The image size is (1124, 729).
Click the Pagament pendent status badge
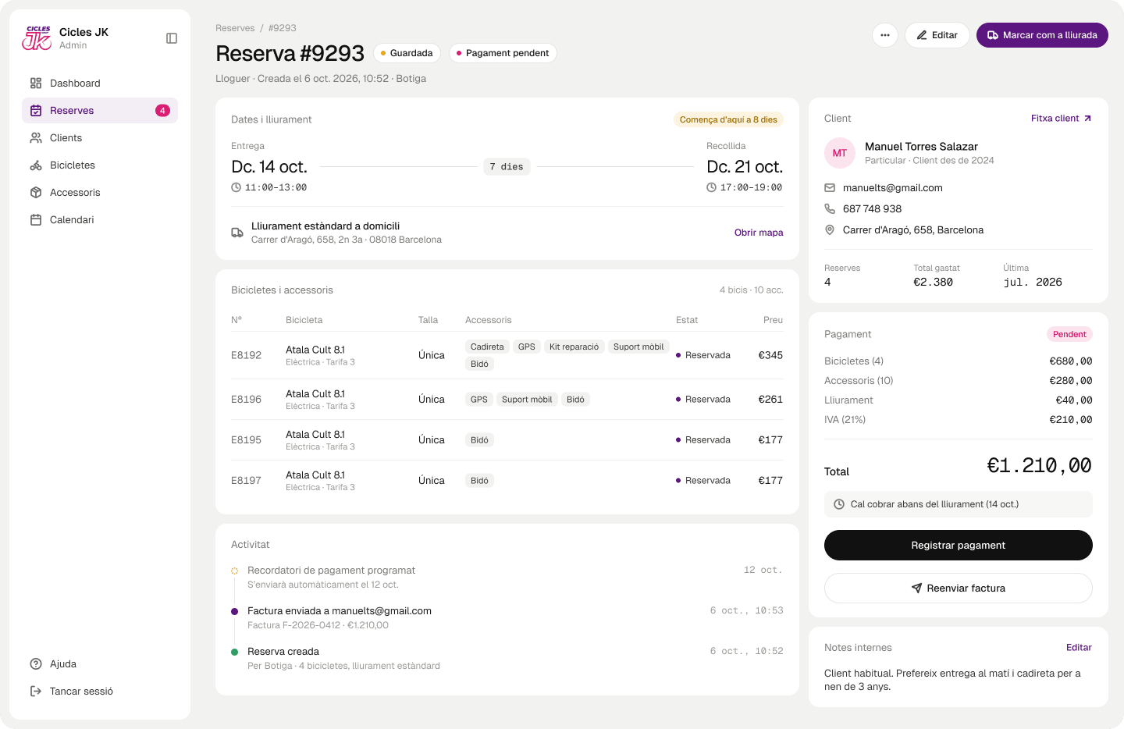tap(503, 53)
